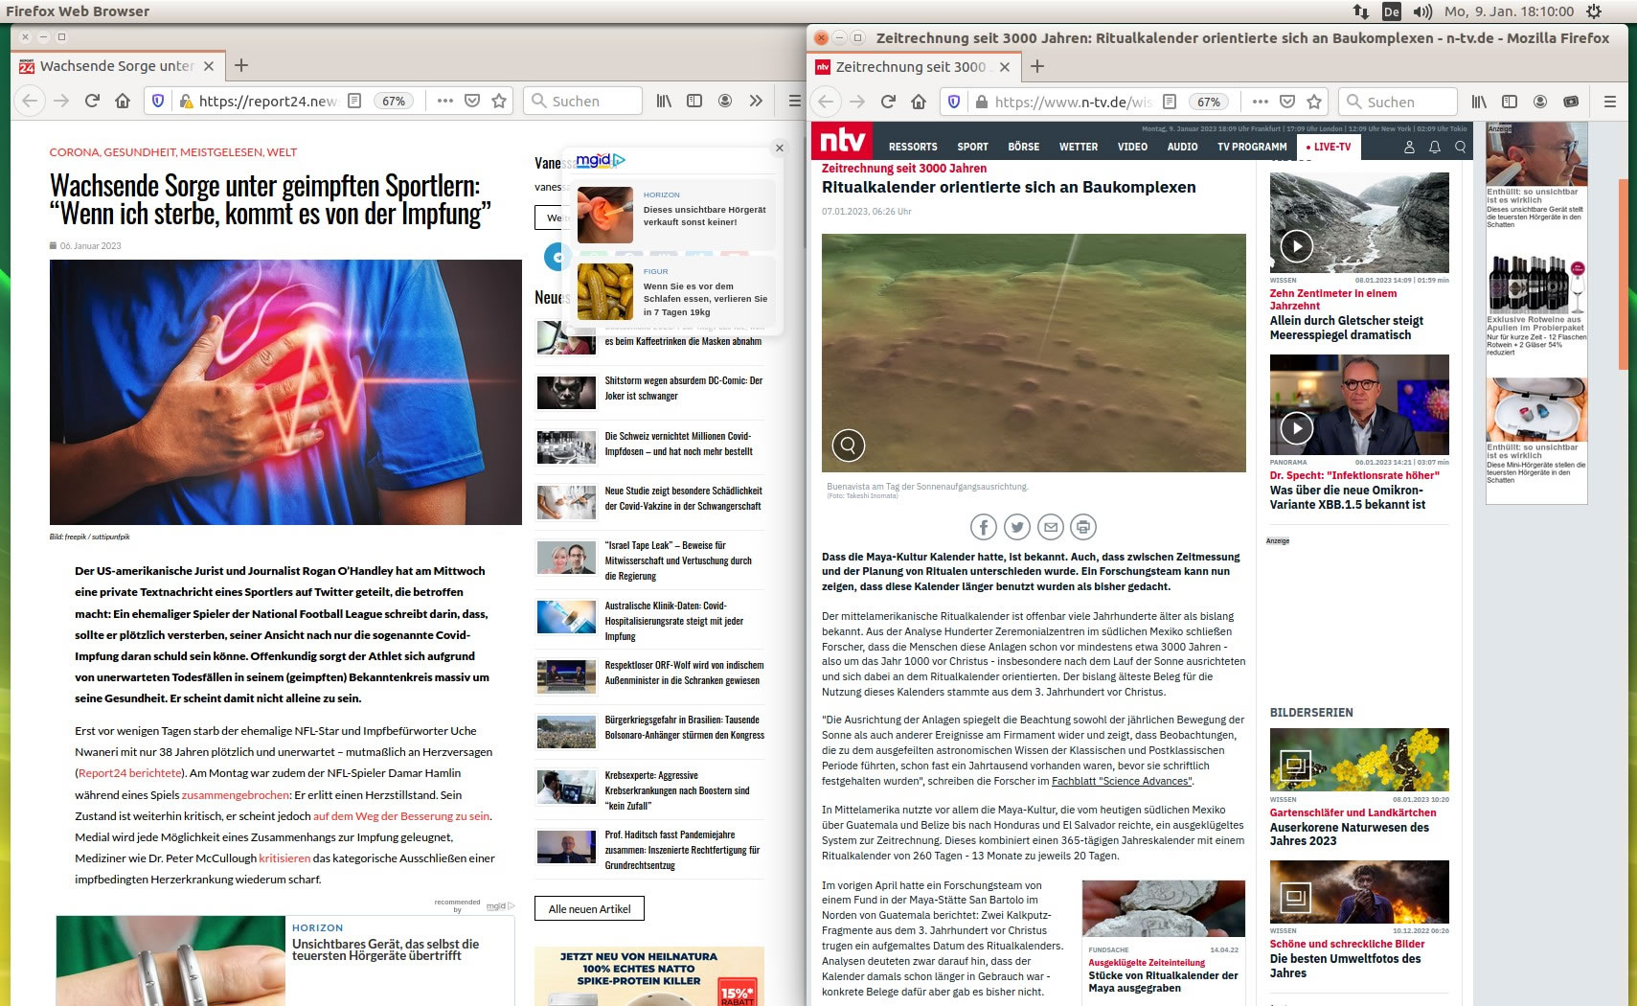This screenshot has height=1006, width=1637.
Task: Click zoom 67% badge in report24 window
Action: click(x=394, y=101)
